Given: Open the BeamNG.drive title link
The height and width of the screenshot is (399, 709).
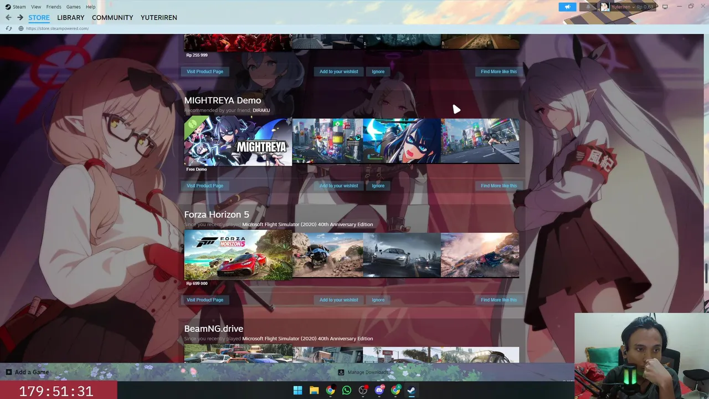Looking at the screenshot, I should tap(214, 329).
